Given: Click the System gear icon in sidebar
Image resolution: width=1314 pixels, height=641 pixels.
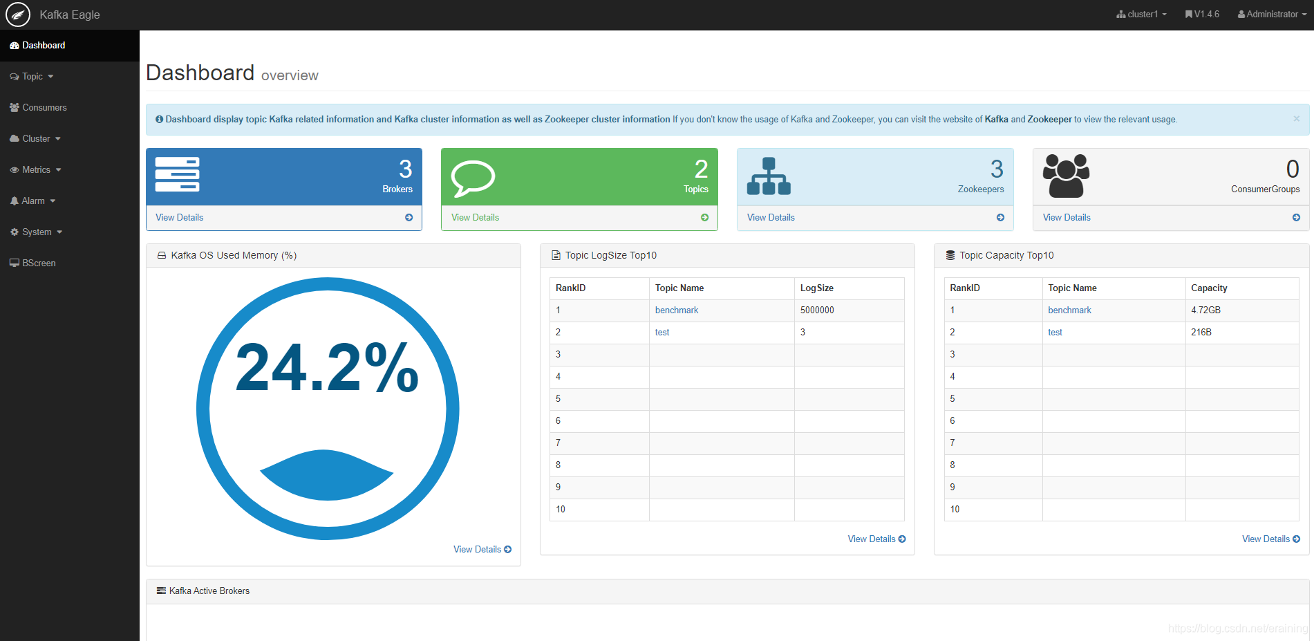Looking at the screenshot, I should point(15,232).
